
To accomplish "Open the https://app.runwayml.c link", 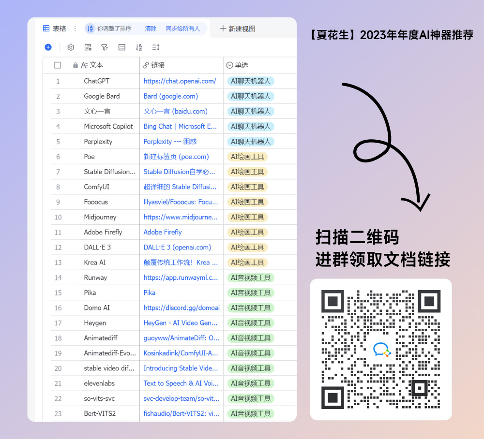I will (x=181, y=278).
